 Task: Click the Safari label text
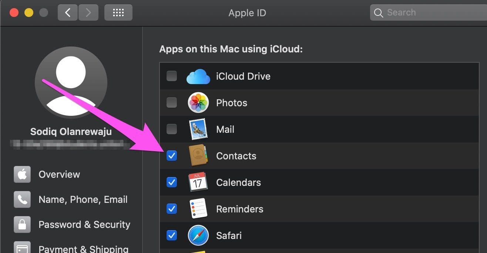pyautogui.click(x=229, y=236)
